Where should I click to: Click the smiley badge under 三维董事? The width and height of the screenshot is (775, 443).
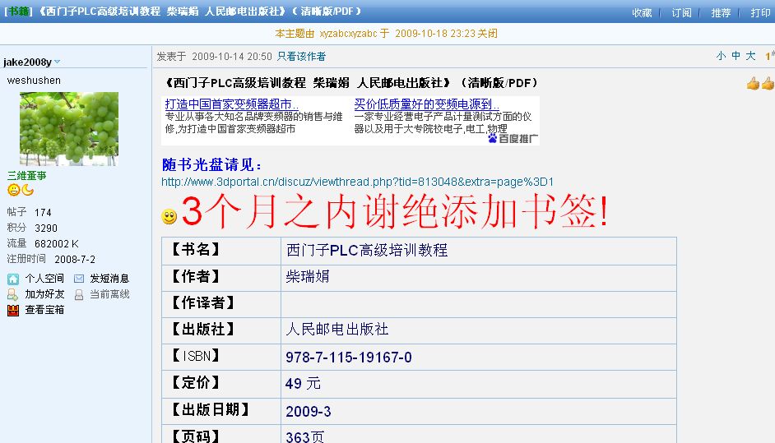coord(14,190)
